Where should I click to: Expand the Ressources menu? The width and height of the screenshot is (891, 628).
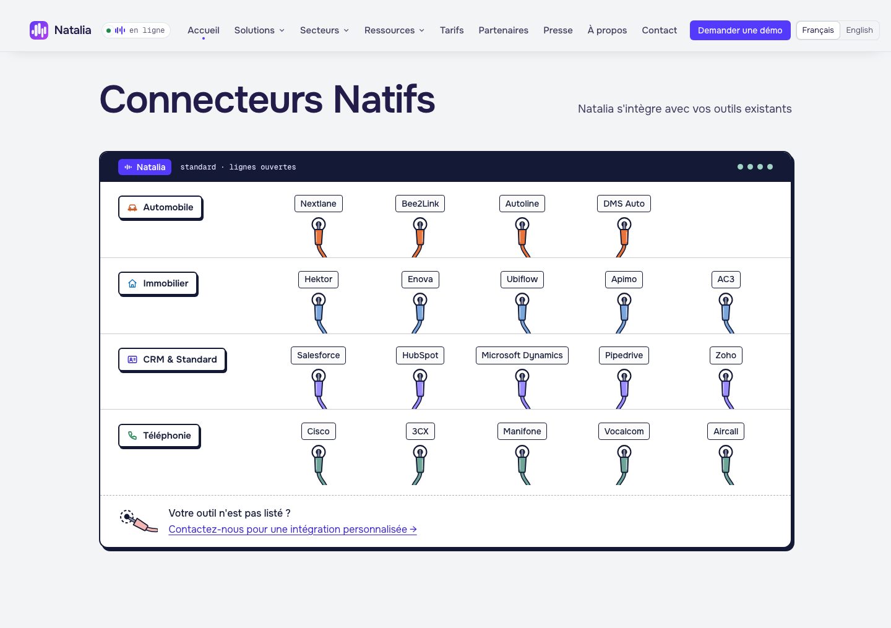click(394, 30)
